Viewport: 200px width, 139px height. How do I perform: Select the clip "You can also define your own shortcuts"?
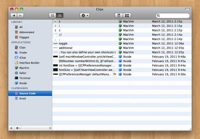click(122, 52)
